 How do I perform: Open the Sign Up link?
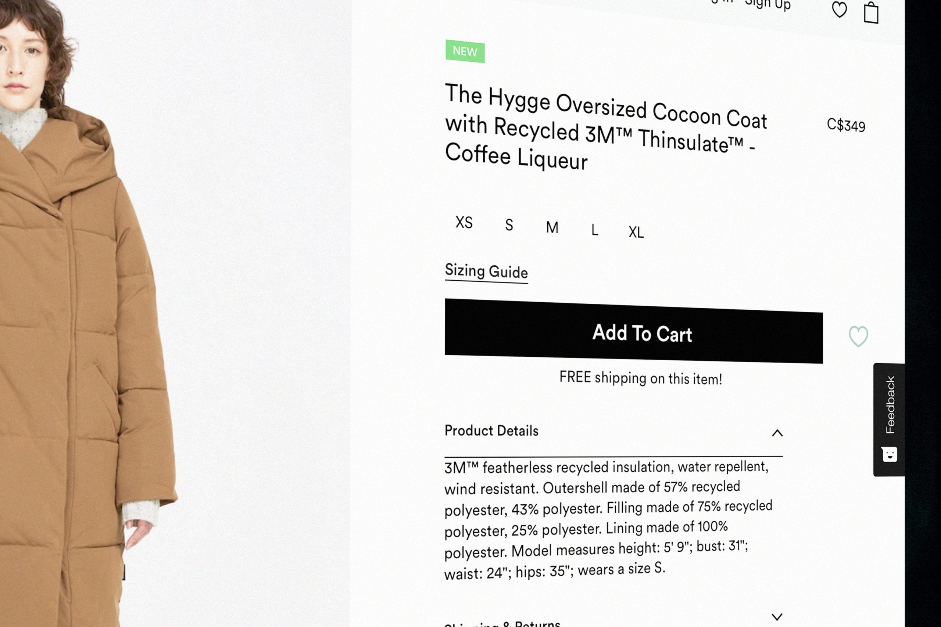768,5
